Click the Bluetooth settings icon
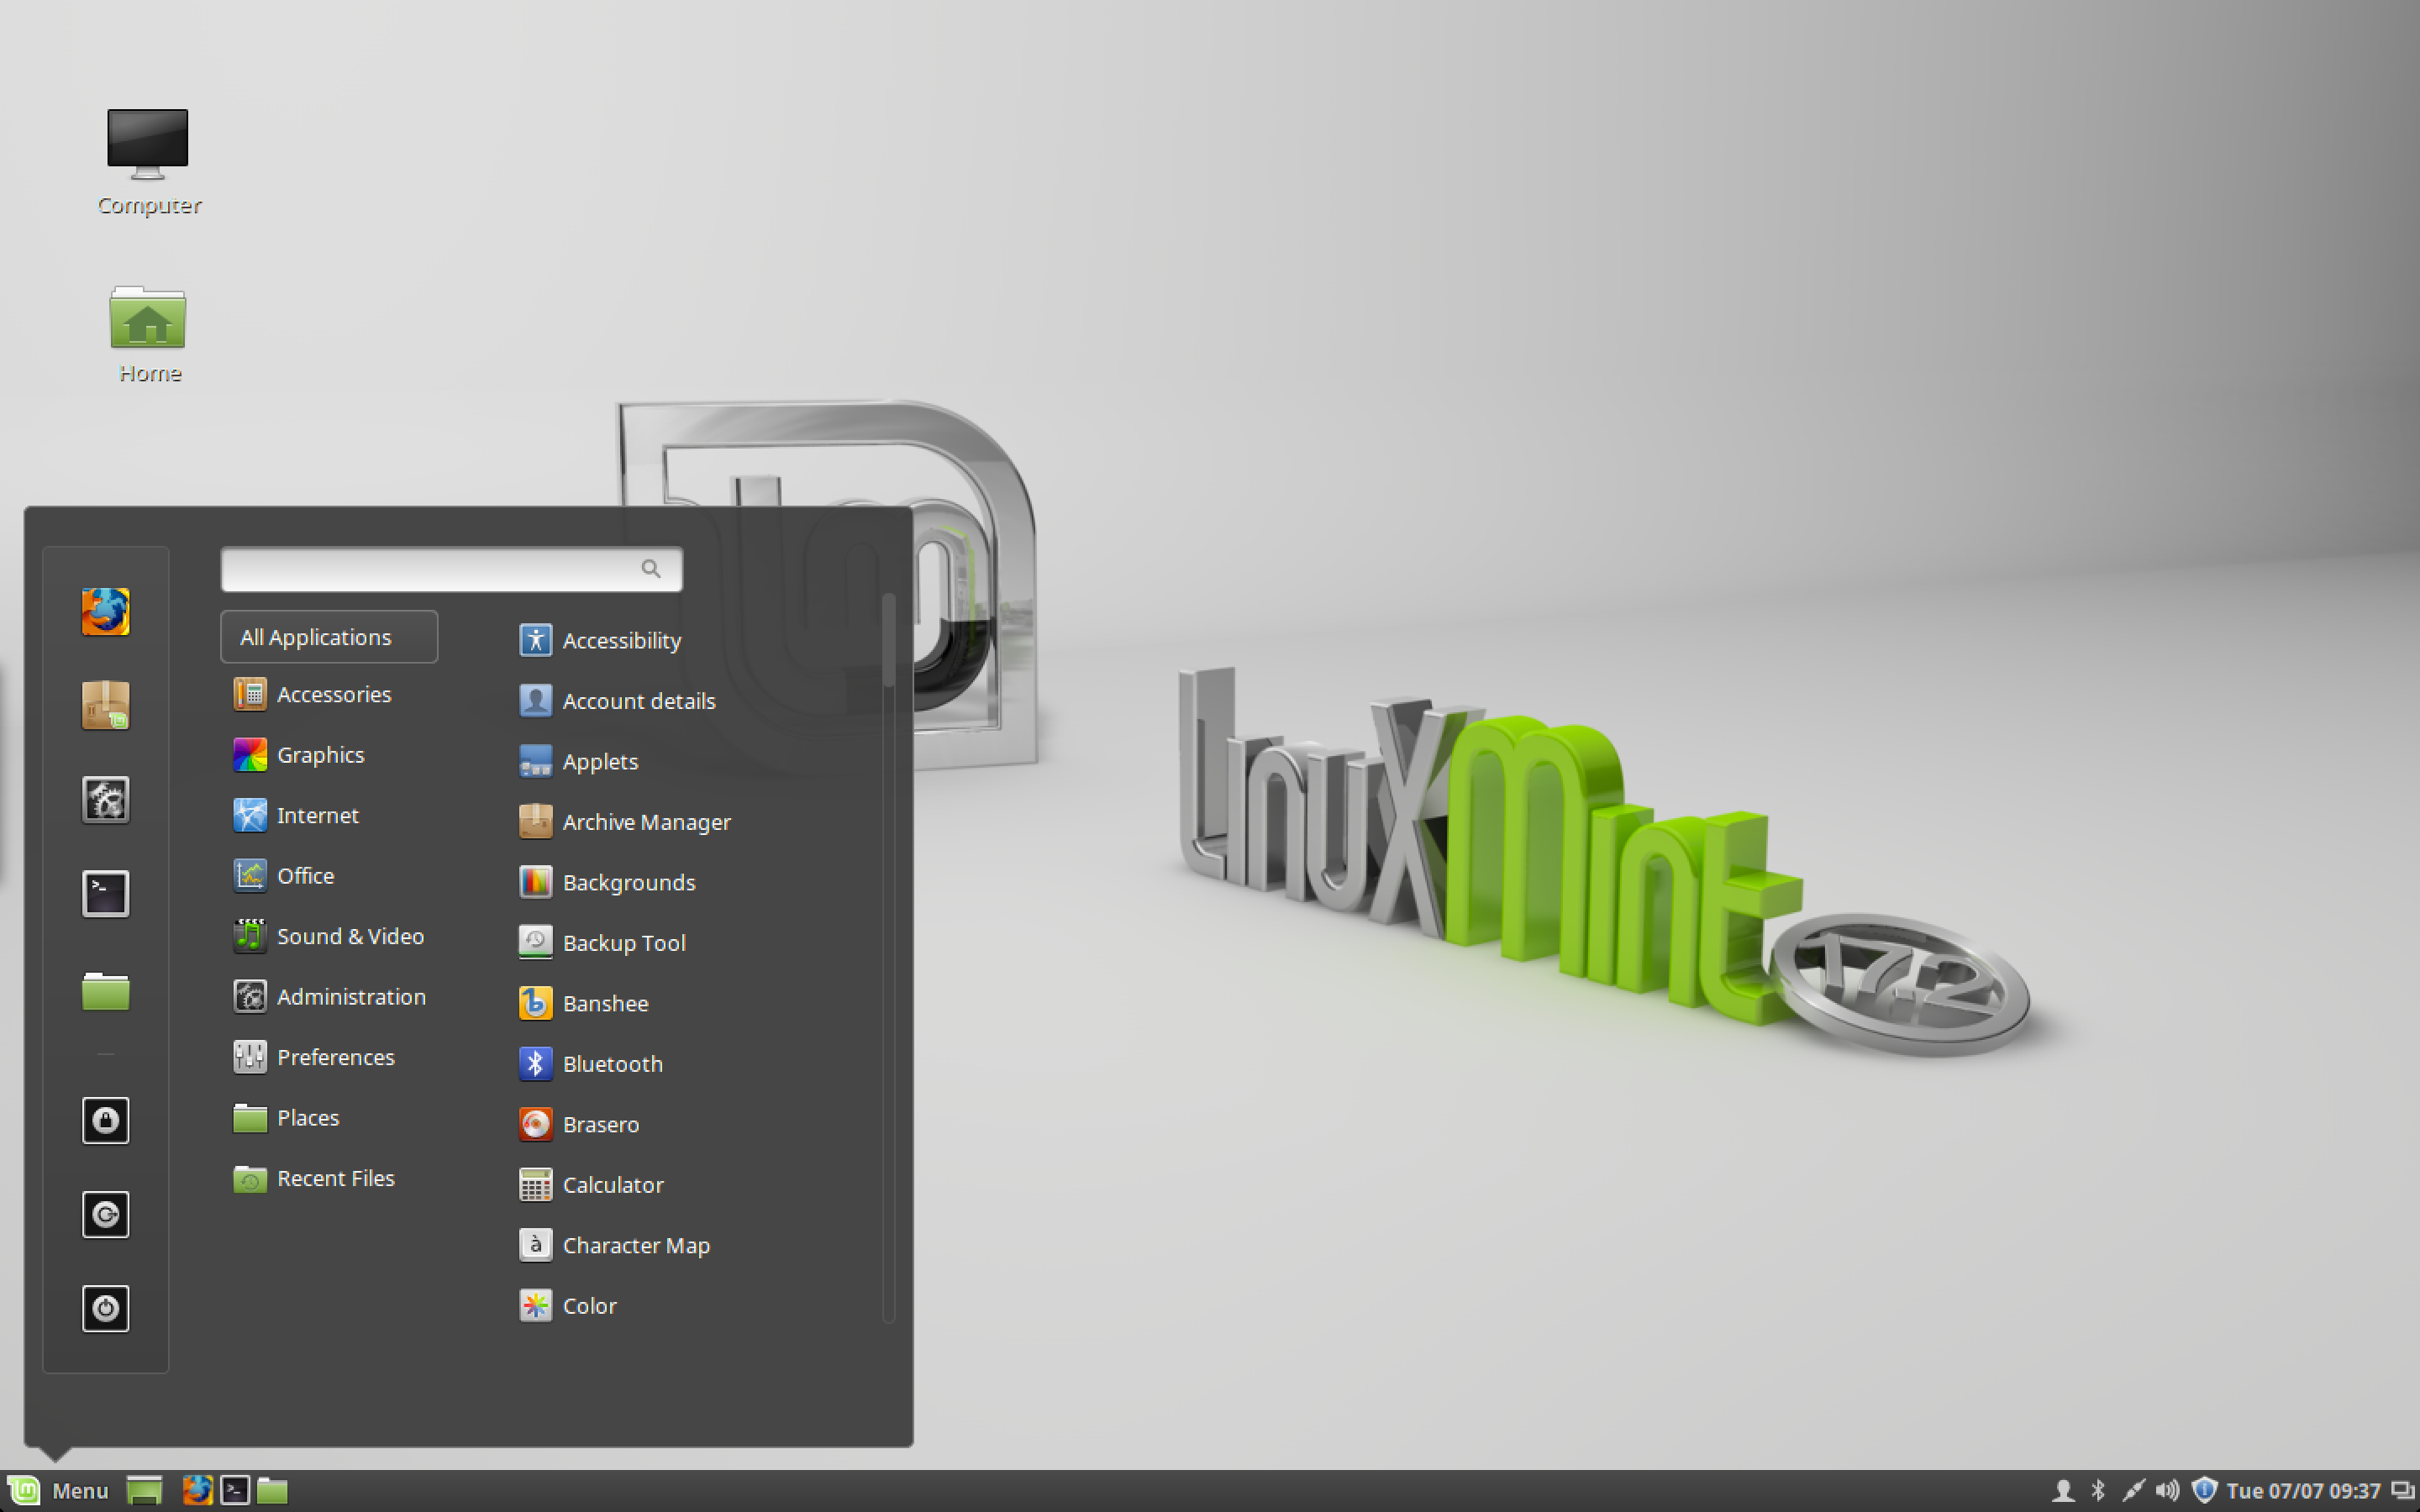Screen dimensions: 2420x1512 (535, 1063)
